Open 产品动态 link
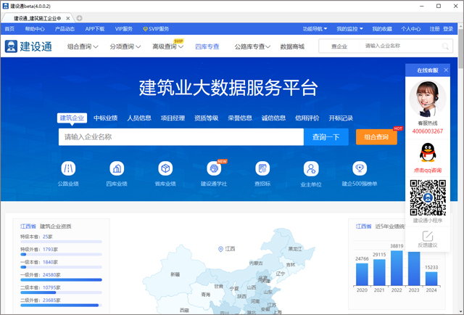The height and width of the screenshot is (315, 464). click(x=65, y=29)
